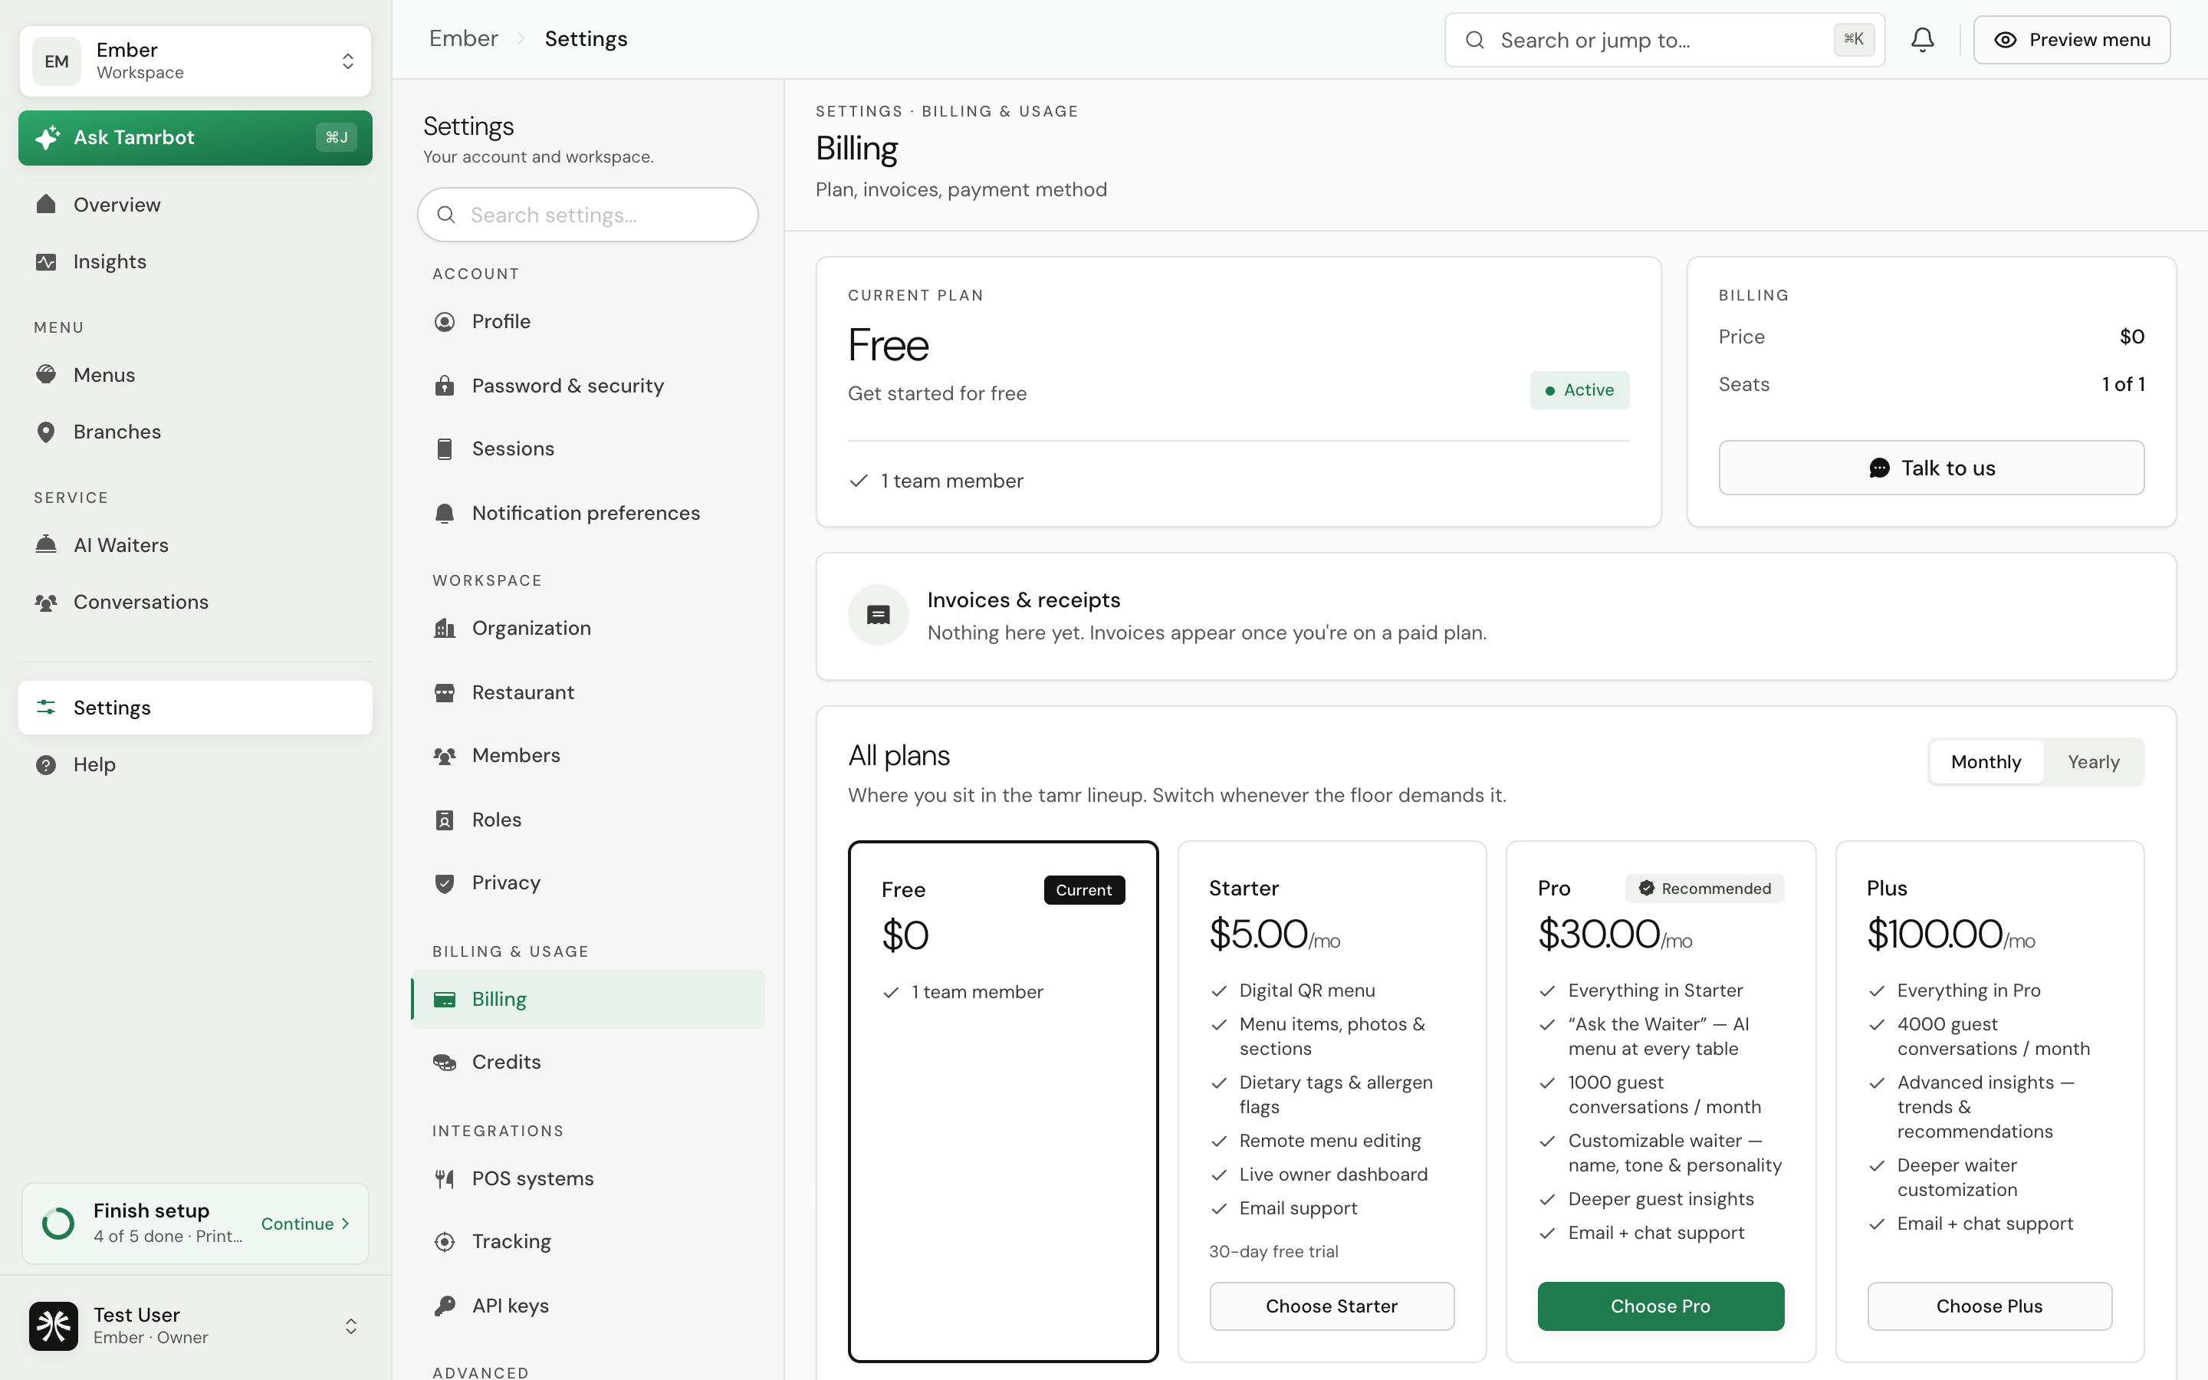Click the Talk to us button

(x=1930, y=468)
